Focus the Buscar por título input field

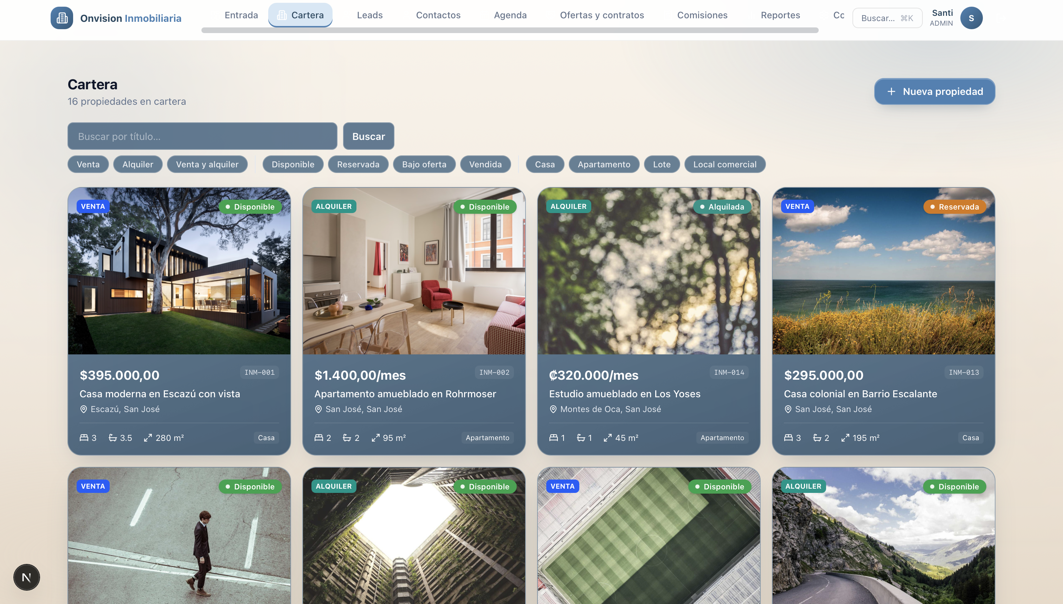(202, 136)
